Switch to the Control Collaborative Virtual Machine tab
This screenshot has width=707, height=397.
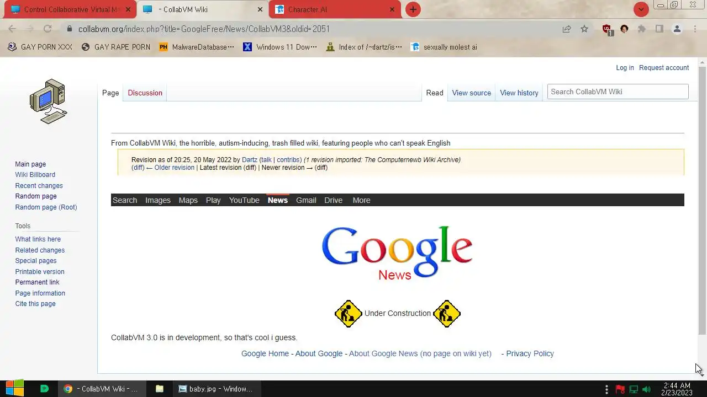pos(70,9)
